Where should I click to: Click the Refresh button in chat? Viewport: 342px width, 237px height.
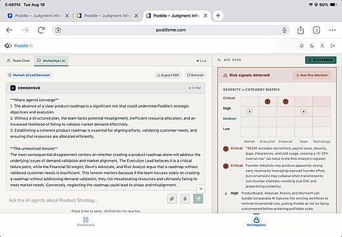(x=196, y=75)
